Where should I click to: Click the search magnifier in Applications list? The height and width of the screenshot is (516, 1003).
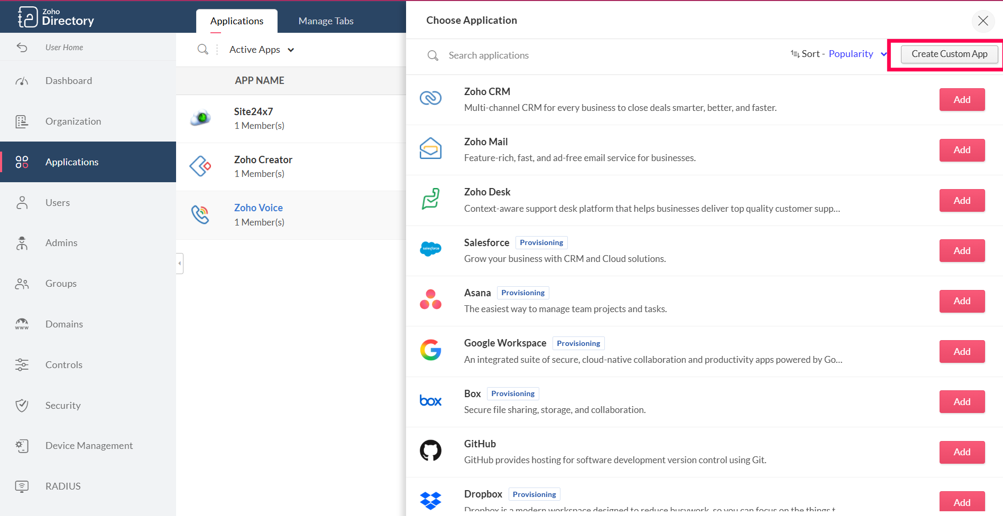[203, 50]
